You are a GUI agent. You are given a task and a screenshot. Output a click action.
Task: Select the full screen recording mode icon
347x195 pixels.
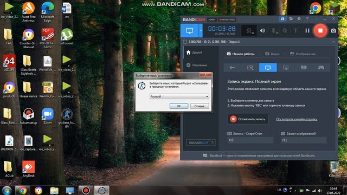pos(268,67)
